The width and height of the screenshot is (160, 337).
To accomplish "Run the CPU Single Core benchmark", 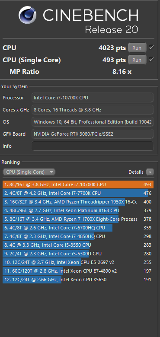I will [x=137, y=60].
